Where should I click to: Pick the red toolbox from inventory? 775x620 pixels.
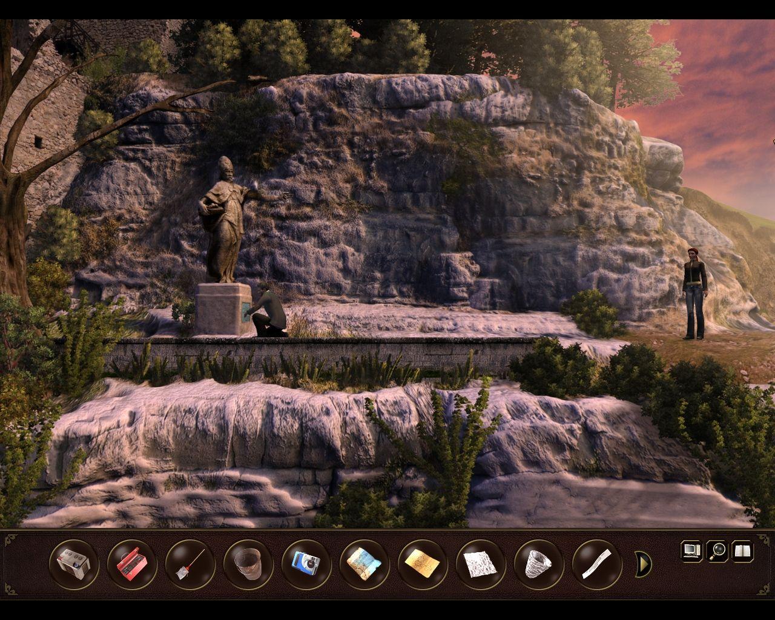pos(131,564)
